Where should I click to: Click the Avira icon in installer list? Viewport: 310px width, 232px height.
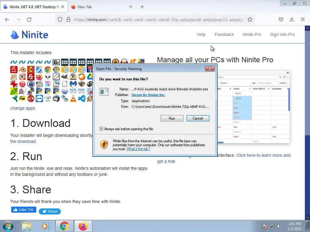tap(14, 69)
